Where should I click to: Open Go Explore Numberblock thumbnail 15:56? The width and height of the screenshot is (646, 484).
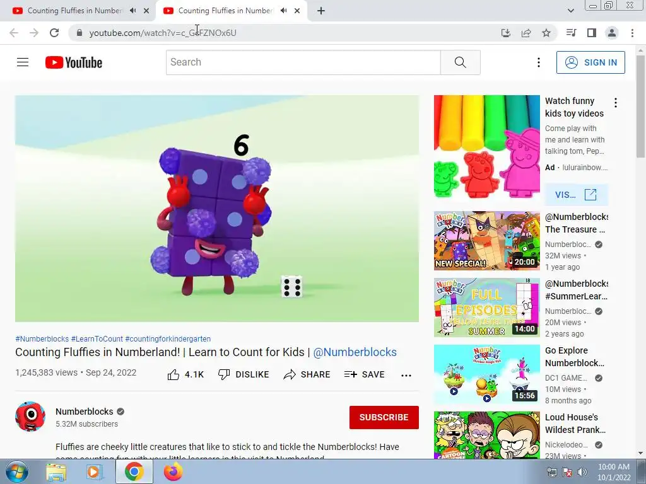(486, 374)
